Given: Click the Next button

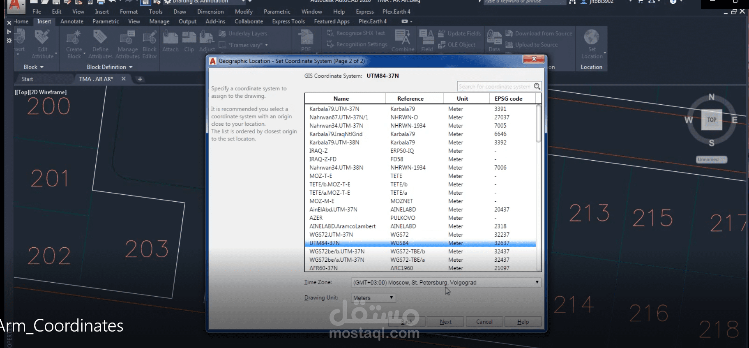Looking at the screenshot, I should tap(445, 322).
